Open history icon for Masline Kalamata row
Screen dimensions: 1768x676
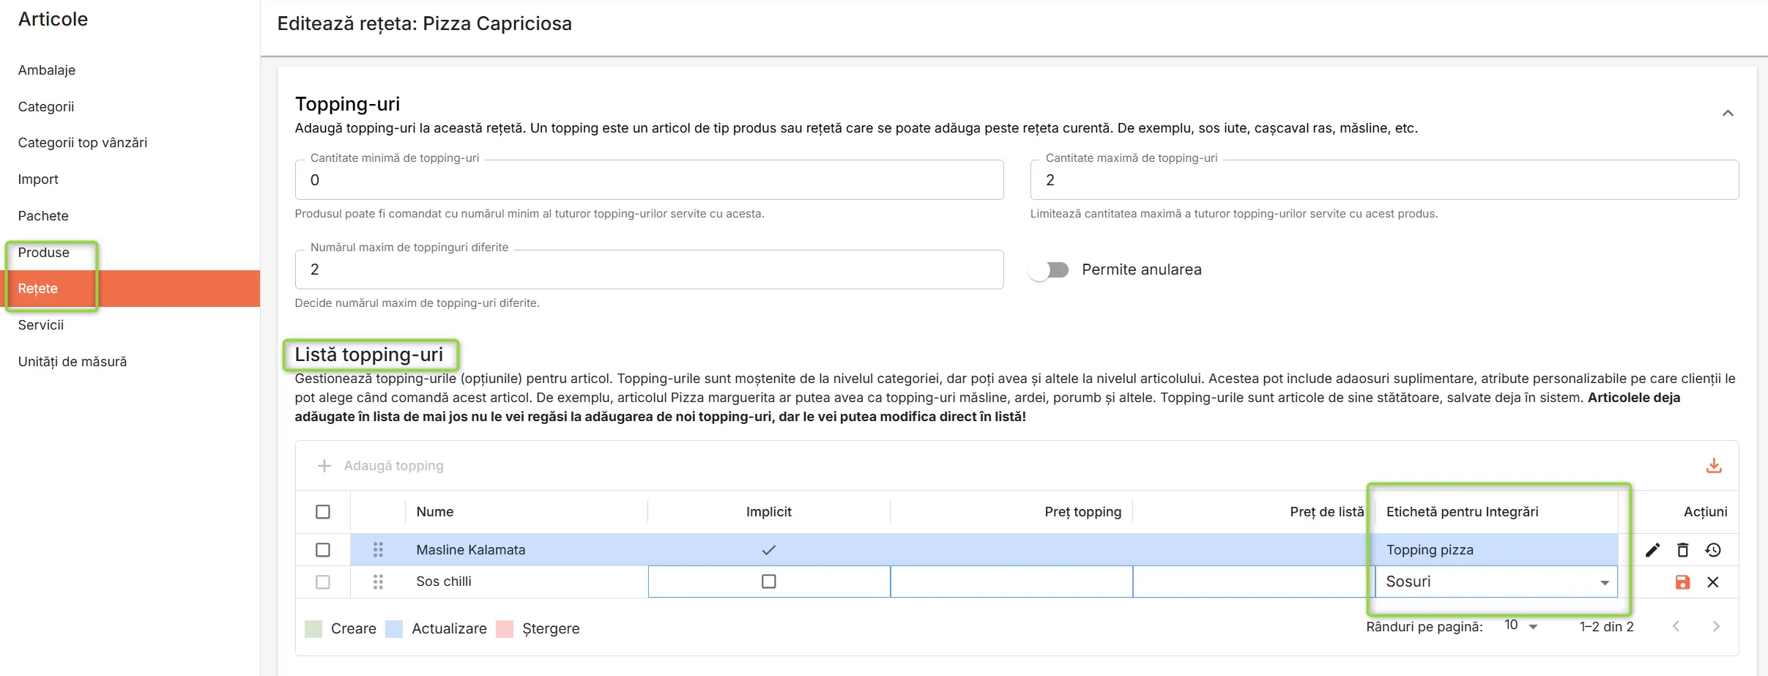click(x=1713, y=550)
